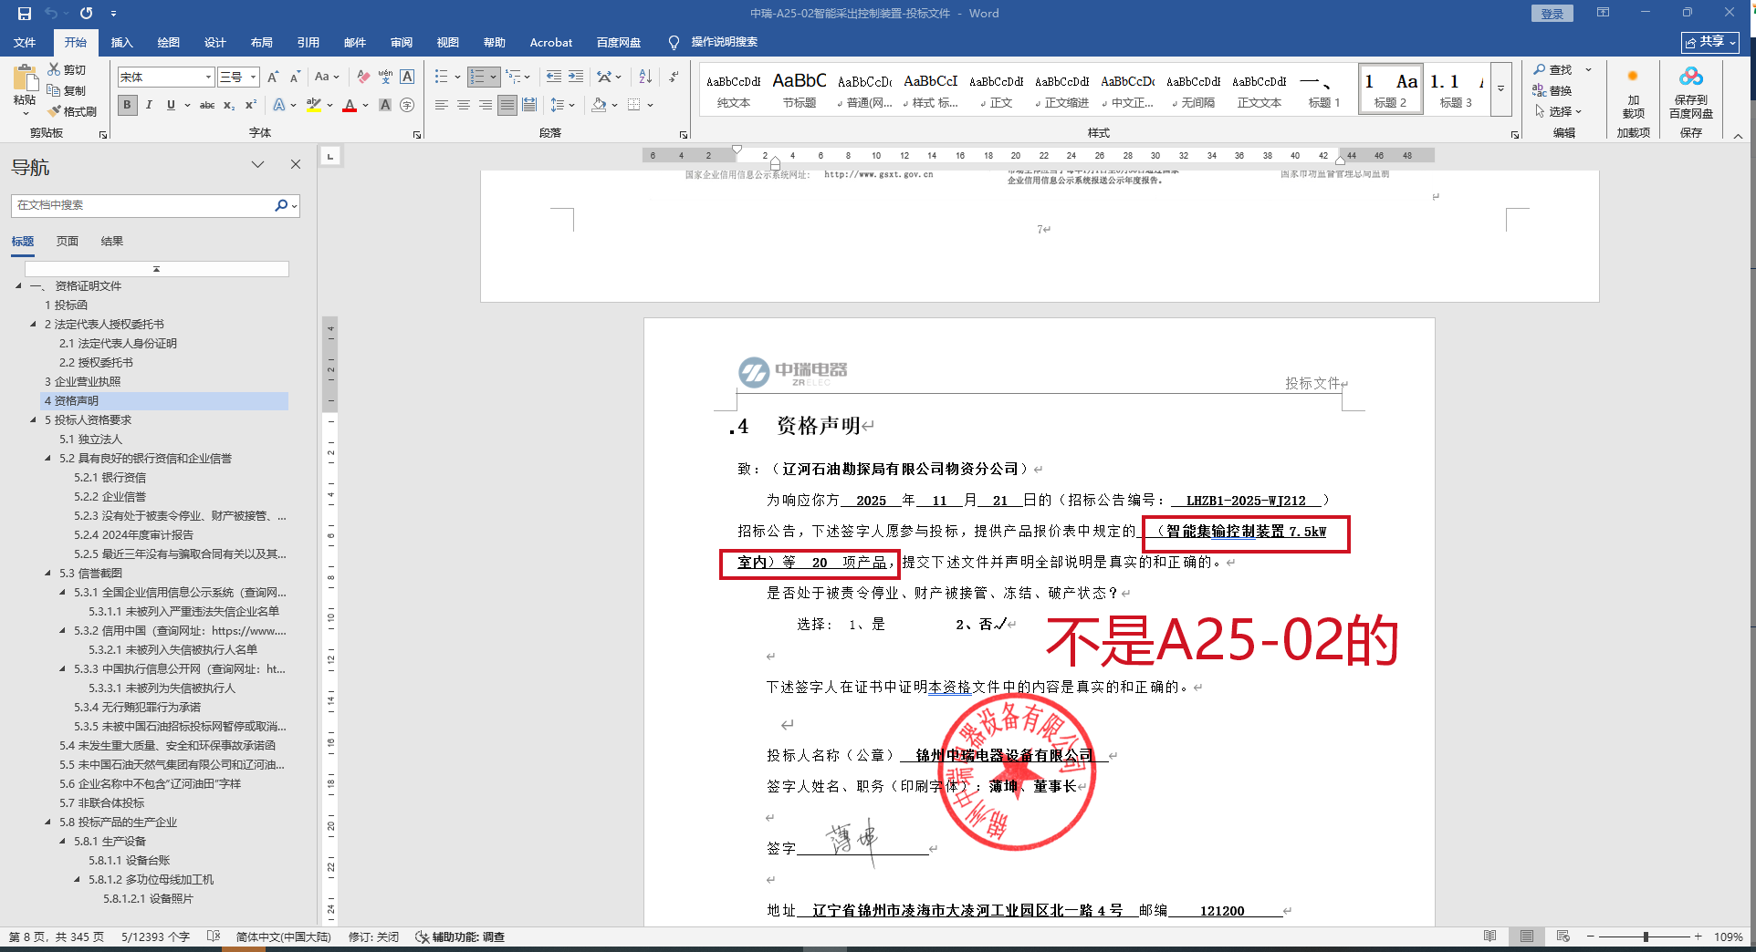Click 保存到百度网盘 cloud save icon
The height and width of the screenshot is (952, 1756).
(1691, 93)
